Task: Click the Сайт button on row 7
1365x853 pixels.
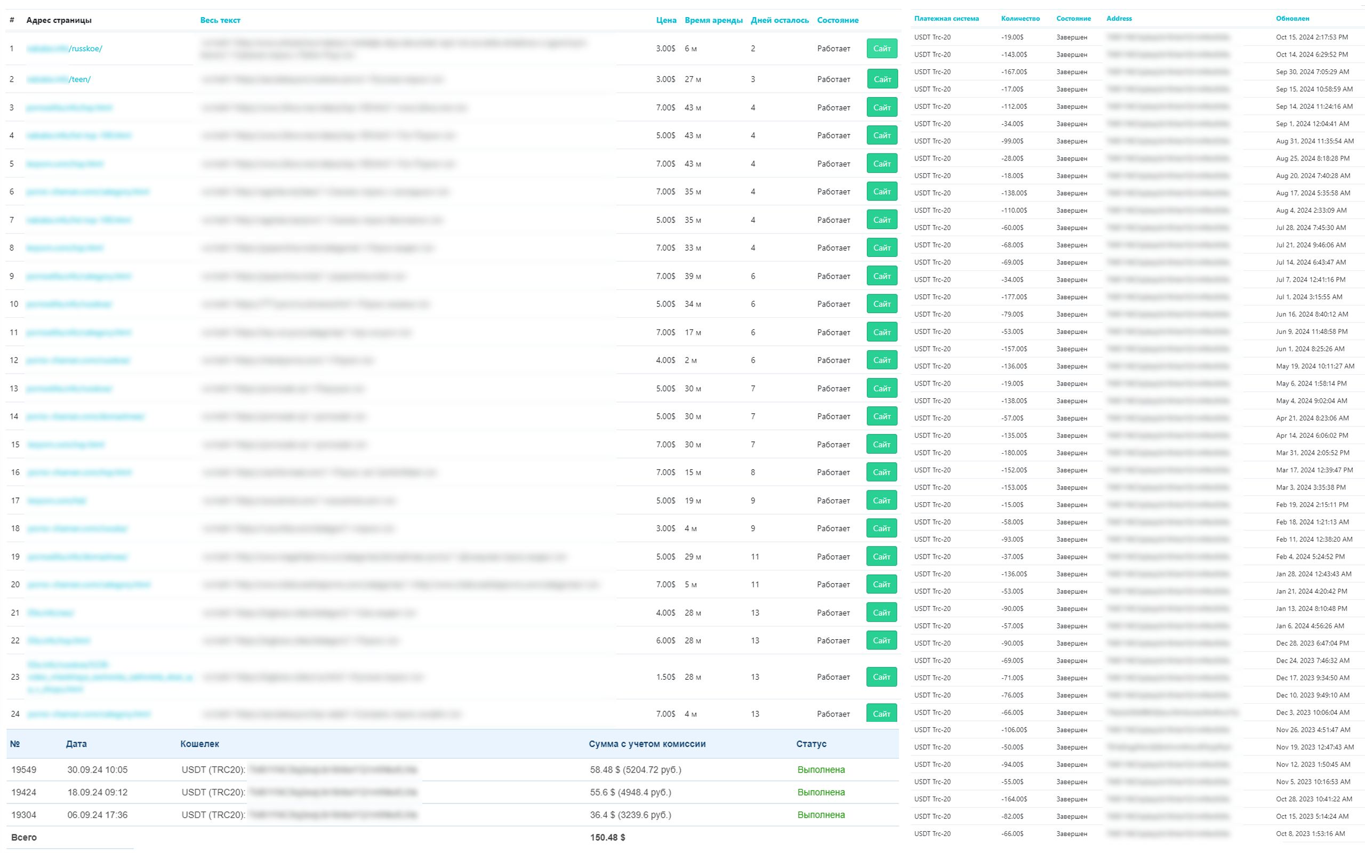Action: click(x=881, y=220)
